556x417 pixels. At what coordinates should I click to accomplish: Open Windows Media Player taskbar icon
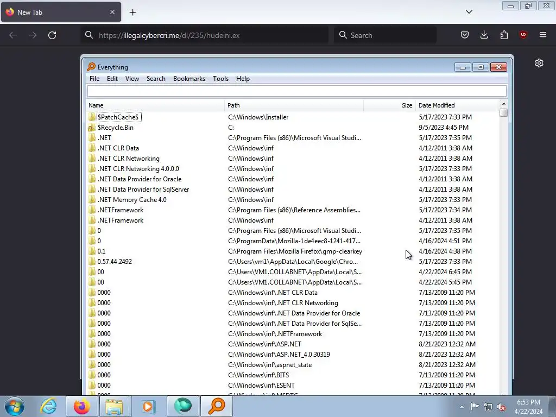tap(148, 406)
